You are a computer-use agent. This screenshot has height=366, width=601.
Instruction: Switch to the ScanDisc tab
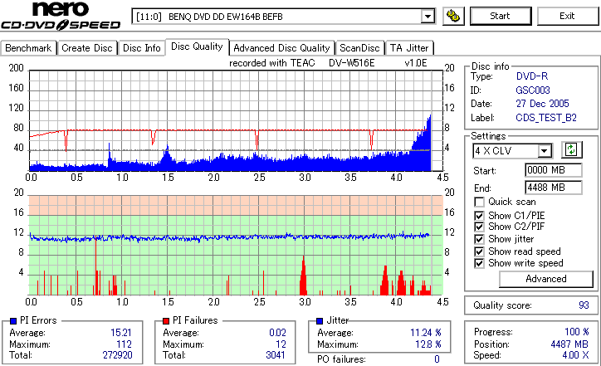point(359,48)
